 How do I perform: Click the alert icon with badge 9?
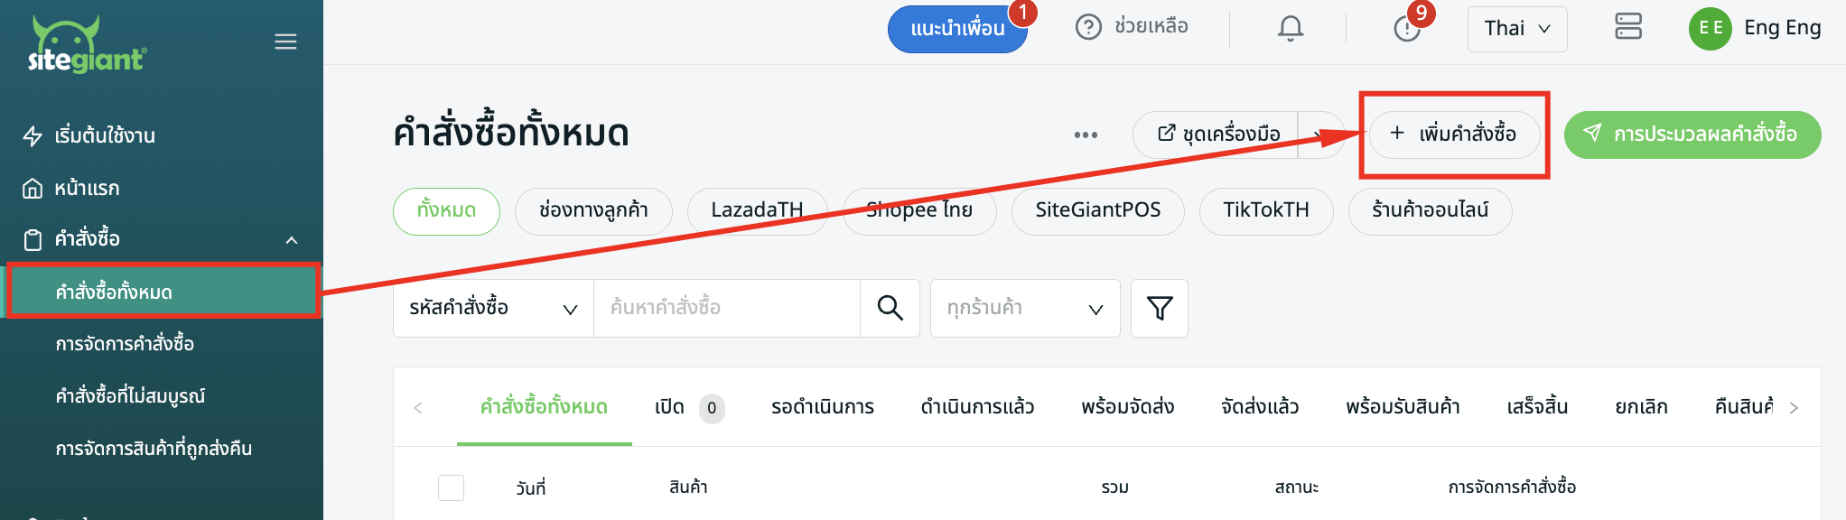click(x=1407, y=28)
